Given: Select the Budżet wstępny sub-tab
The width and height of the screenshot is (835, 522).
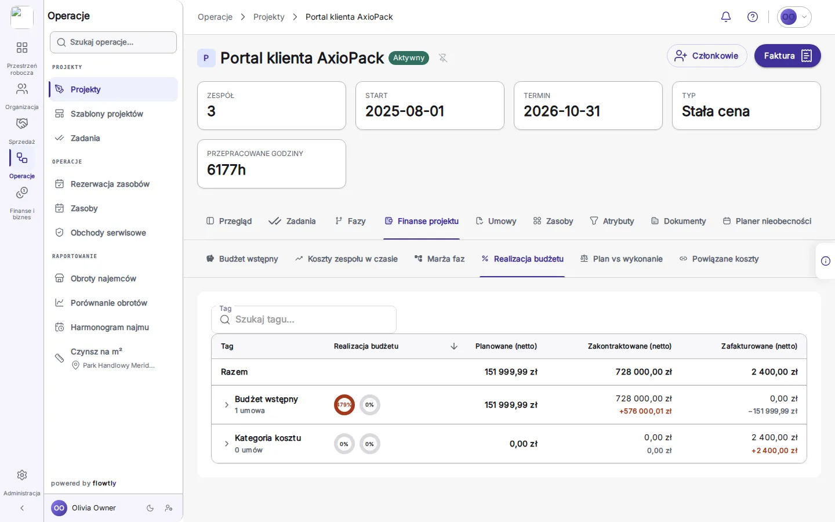Looking at the screenshot, I should [x=242, y=259].
